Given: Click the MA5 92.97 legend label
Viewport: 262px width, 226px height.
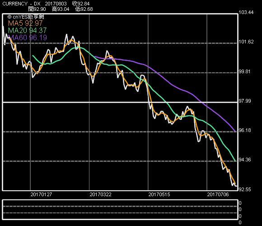Looking at the screenshot, I should (x=25, y=23).
